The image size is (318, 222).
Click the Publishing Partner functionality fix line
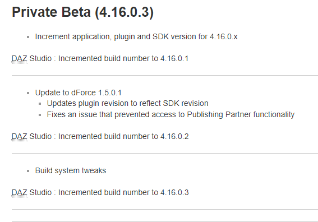(170, 114)
